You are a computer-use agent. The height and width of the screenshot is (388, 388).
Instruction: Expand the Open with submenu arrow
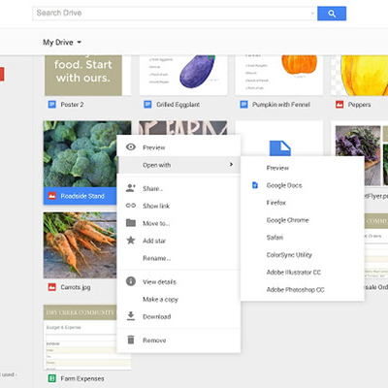tap(231, 165)
